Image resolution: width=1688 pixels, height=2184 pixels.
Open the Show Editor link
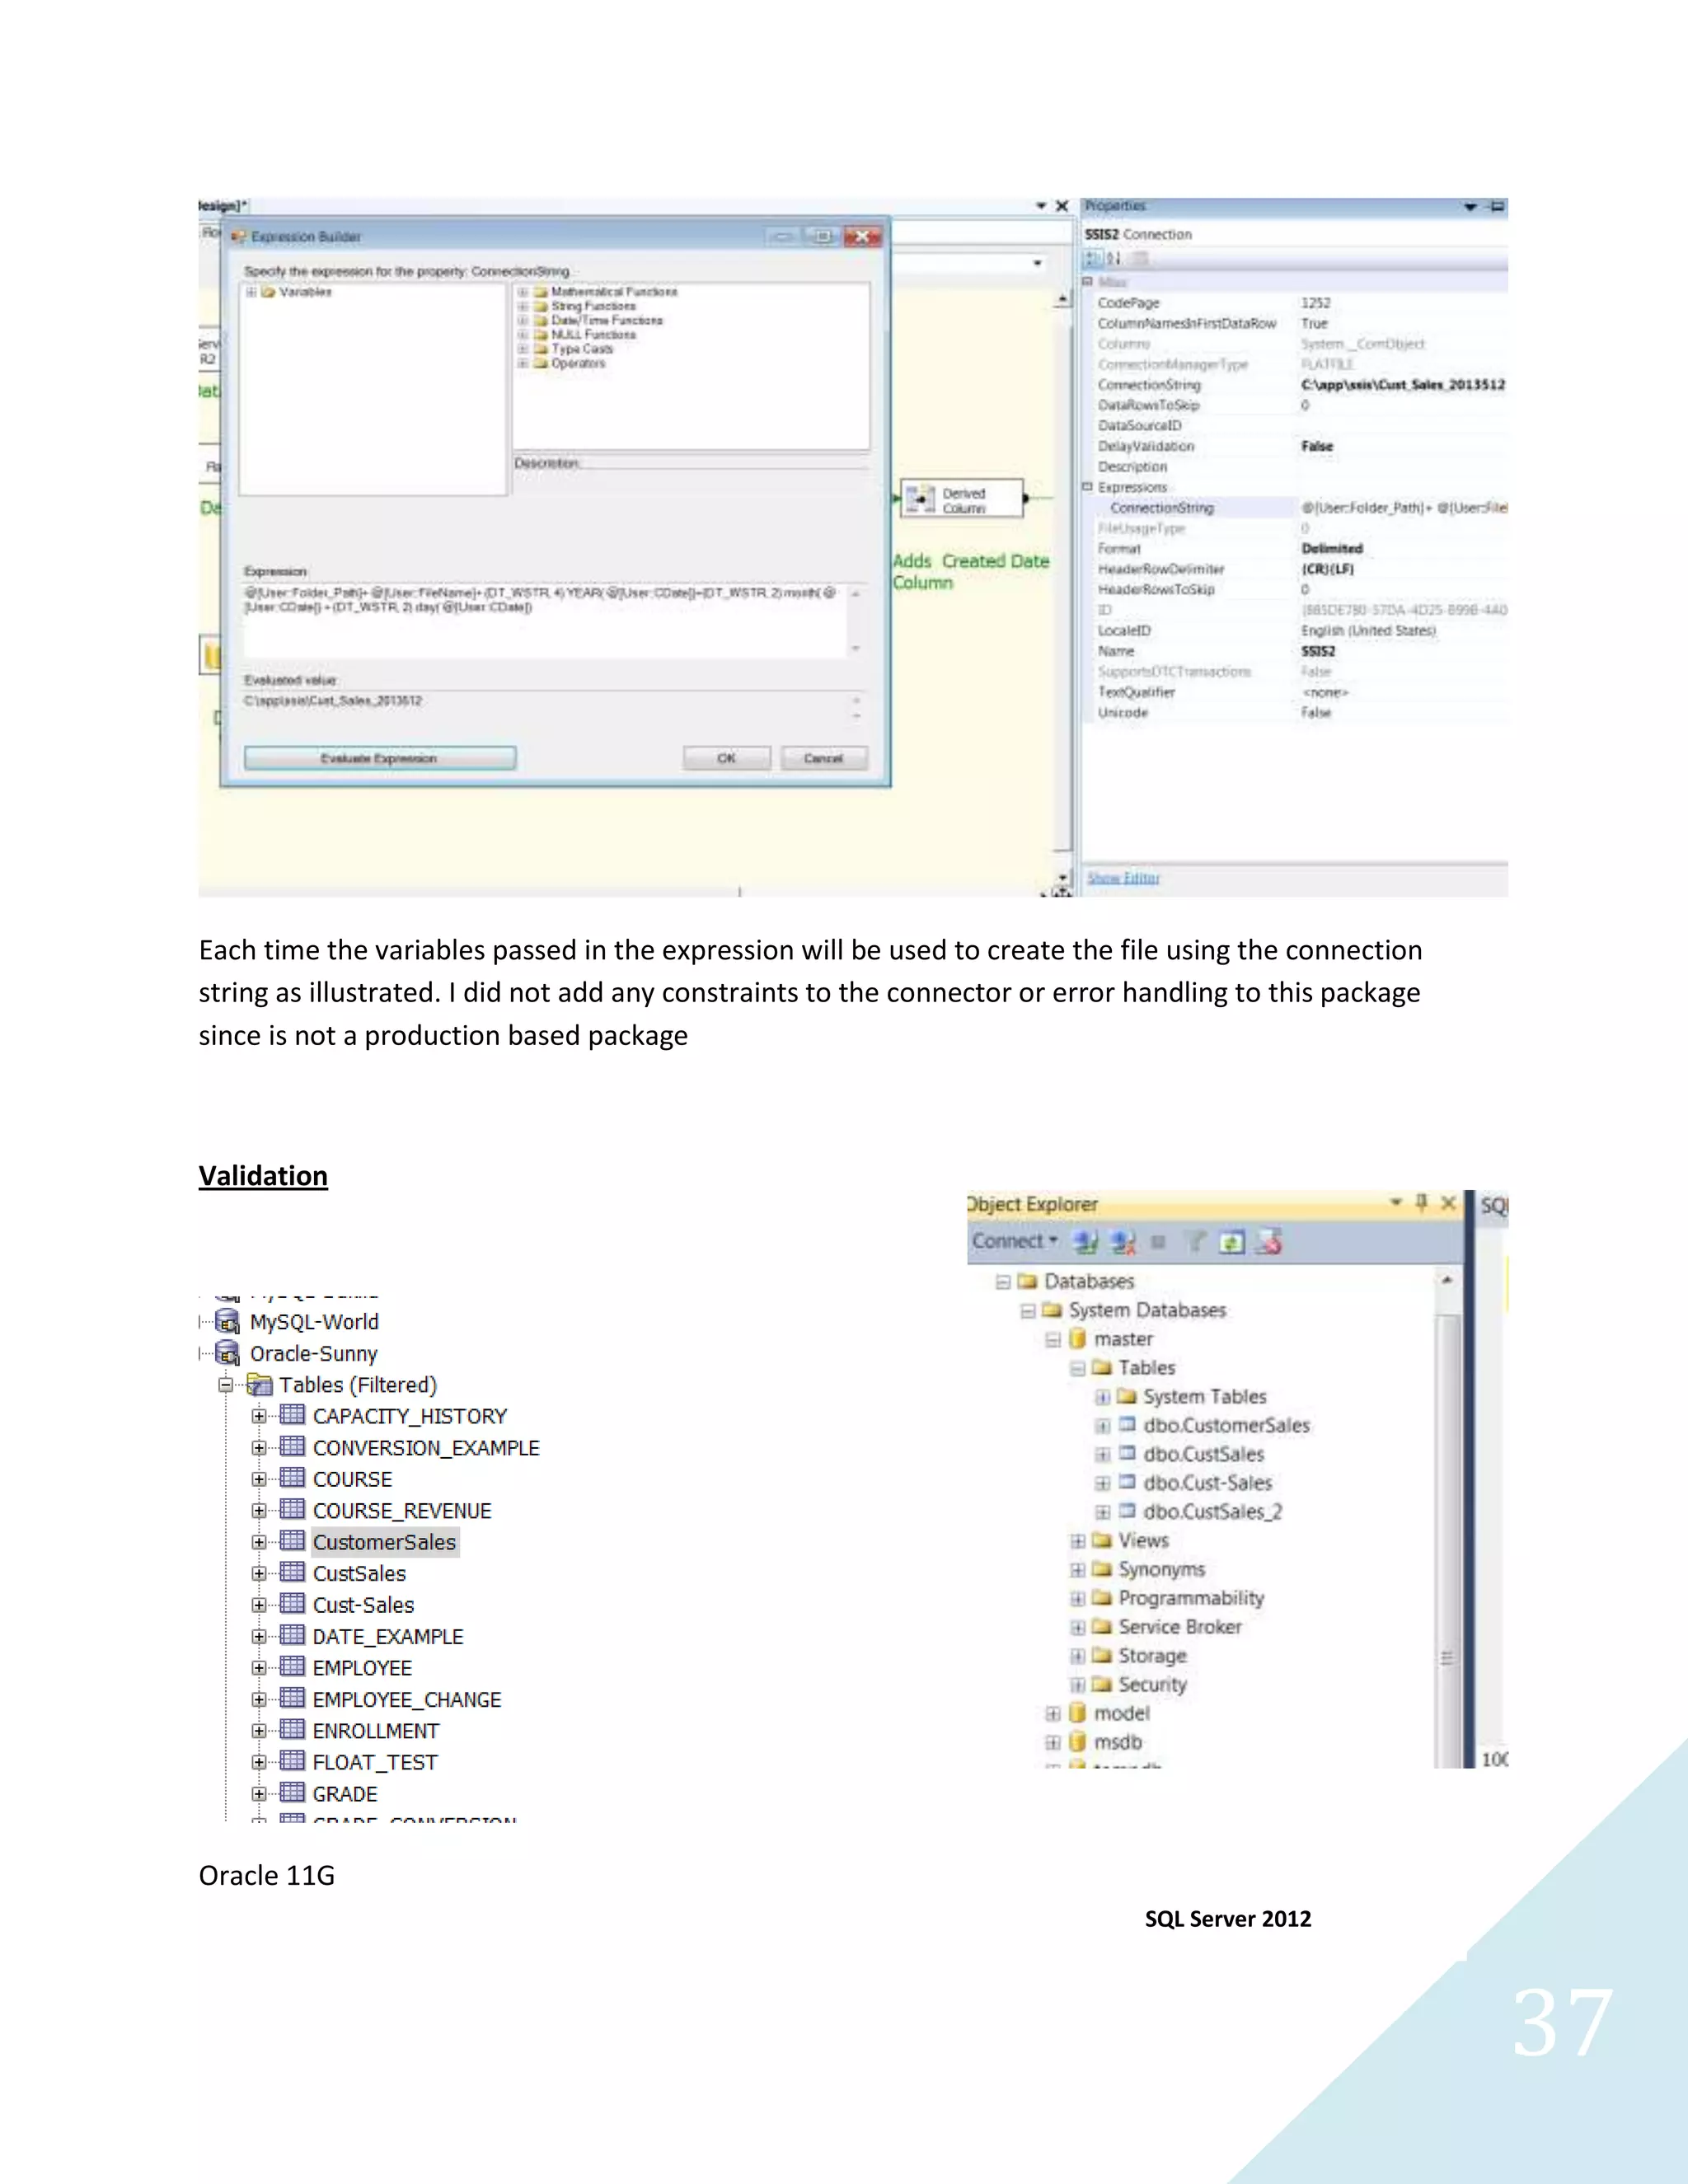click(x=1123, y=877)
